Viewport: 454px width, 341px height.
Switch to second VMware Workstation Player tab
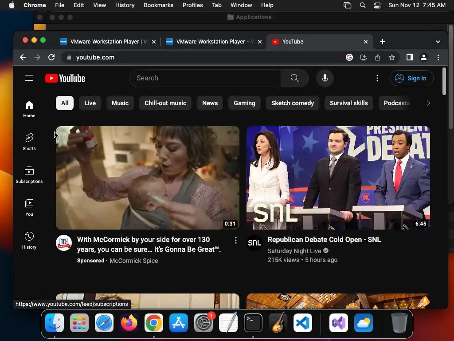pos(214,42)
